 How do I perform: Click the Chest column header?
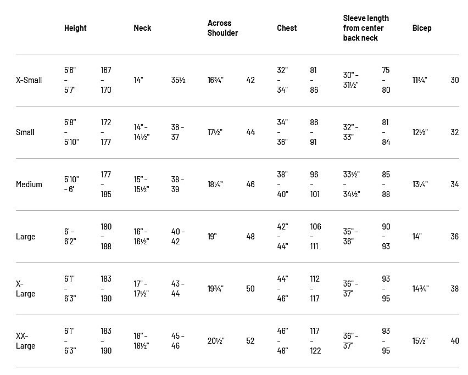click(x=287, y=28)
